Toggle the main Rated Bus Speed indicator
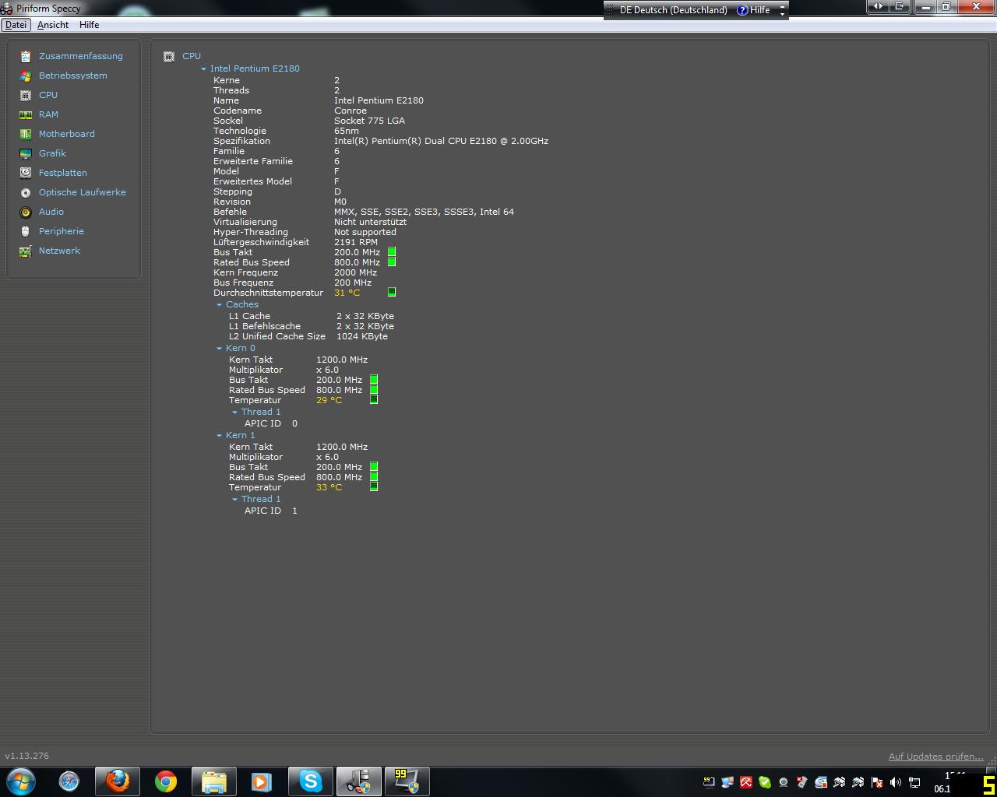The height and width of the screenshot is (797, 997). tap(392, 262)
